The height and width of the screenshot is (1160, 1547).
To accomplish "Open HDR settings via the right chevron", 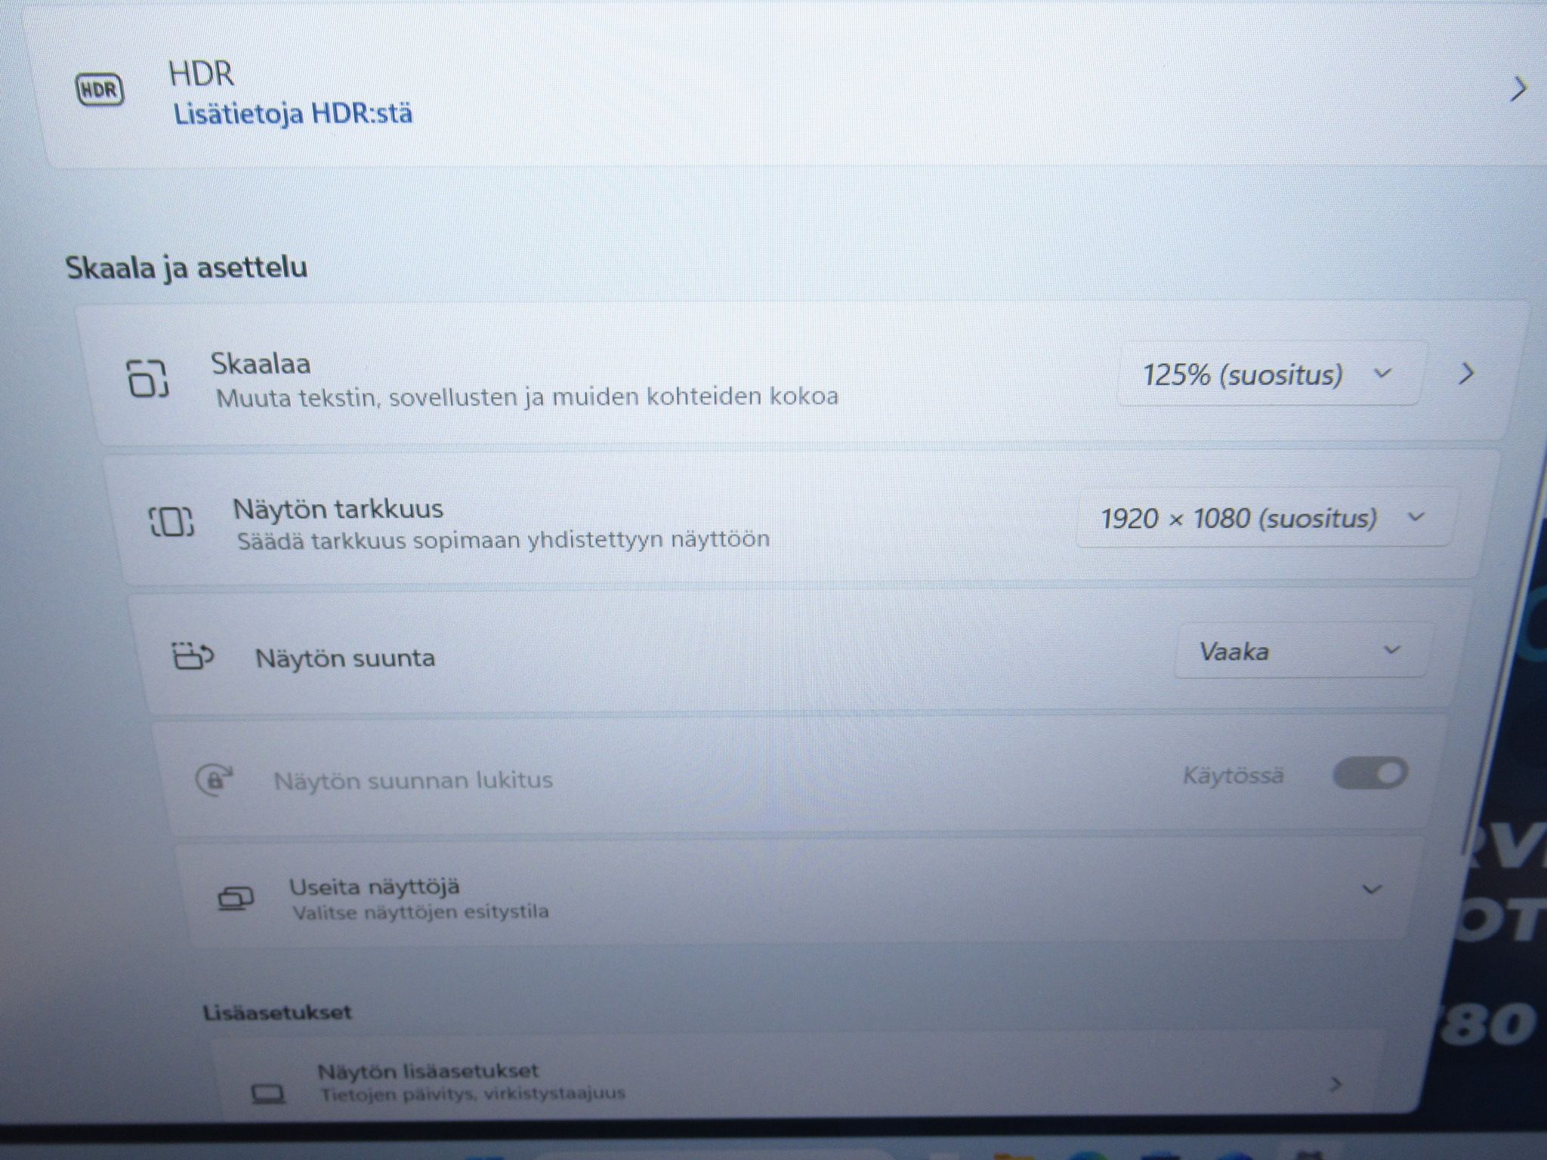I will 1518,89.
